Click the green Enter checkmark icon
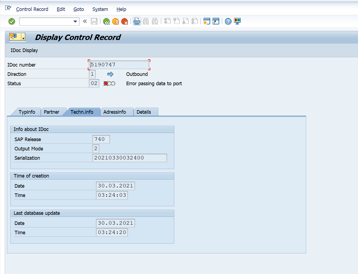This screenshot has width=358, height=274. tap(12, 21)
